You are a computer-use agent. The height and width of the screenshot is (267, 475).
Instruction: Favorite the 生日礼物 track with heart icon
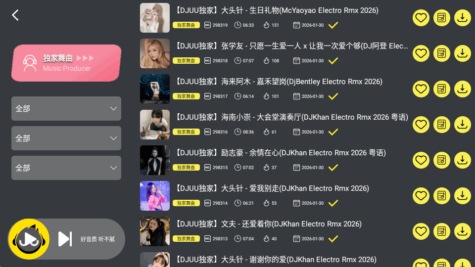(421, 18)
